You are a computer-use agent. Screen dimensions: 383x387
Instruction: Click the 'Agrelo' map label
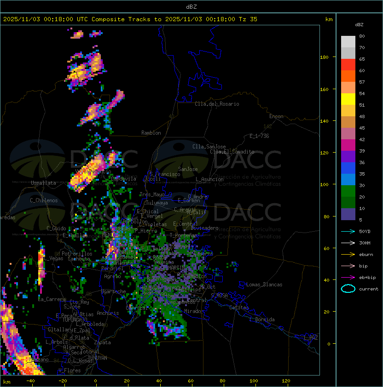coord(112,276)
